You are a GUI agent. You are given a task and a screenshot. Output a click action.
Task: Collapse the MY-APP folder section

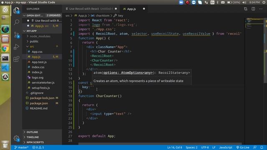pos(42,31)
